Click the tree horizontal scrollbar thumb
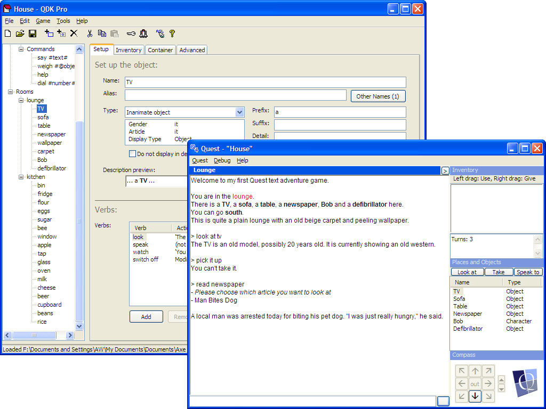Viewport: 546px width, 409px height. [34, 336]
